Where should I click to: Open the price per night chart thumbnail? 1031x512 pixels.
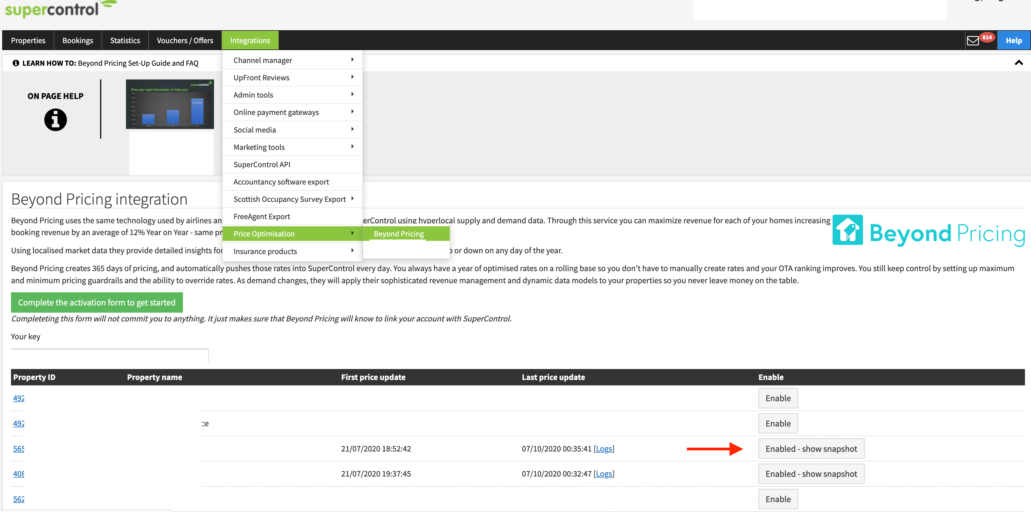click(x=170, y=104)
